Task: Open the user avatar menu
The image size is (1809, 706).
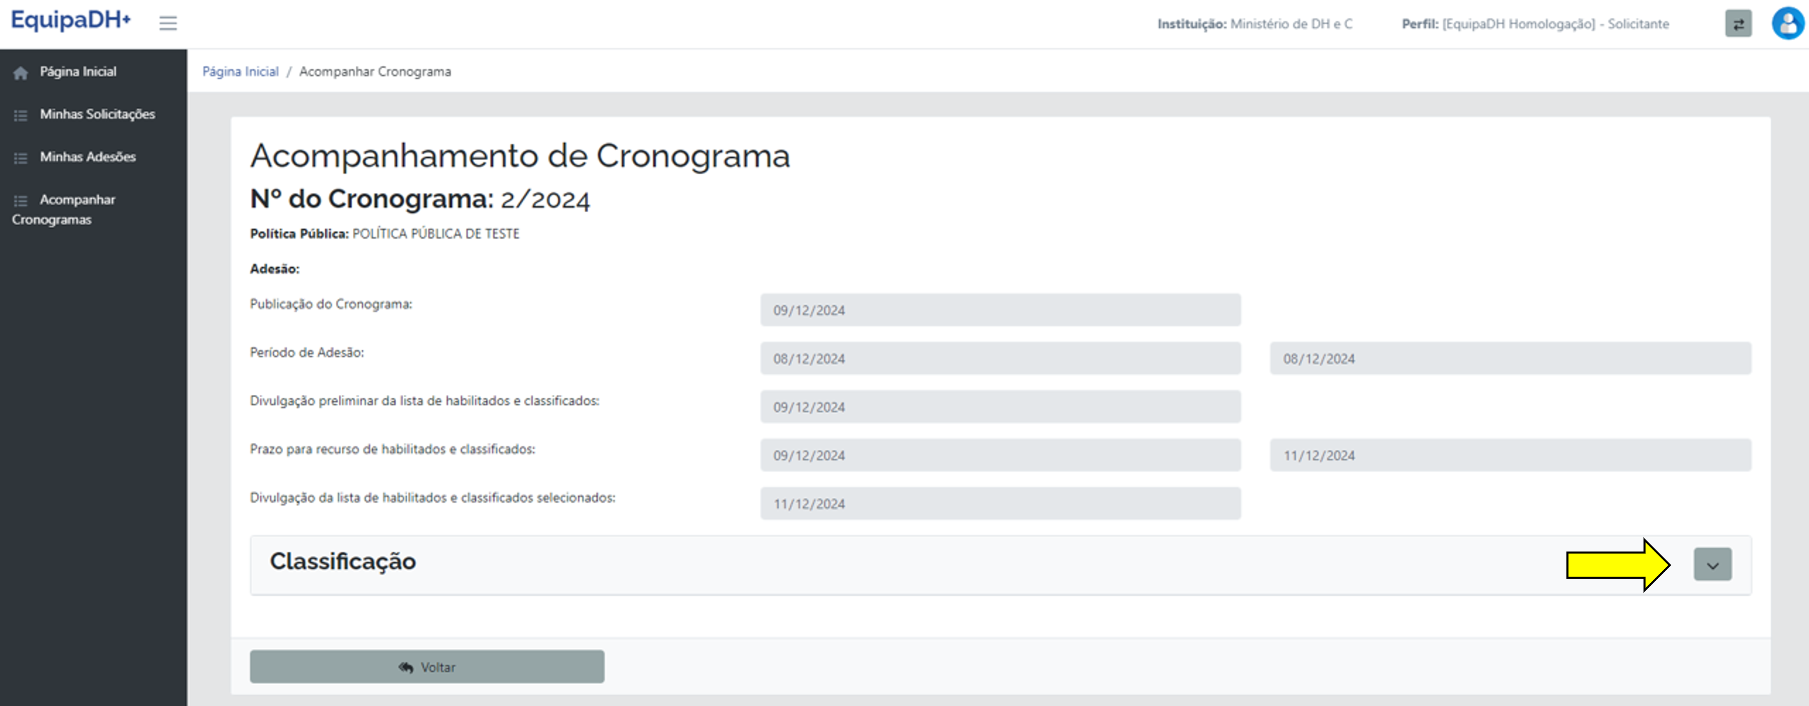Action: click(1788, 23)
